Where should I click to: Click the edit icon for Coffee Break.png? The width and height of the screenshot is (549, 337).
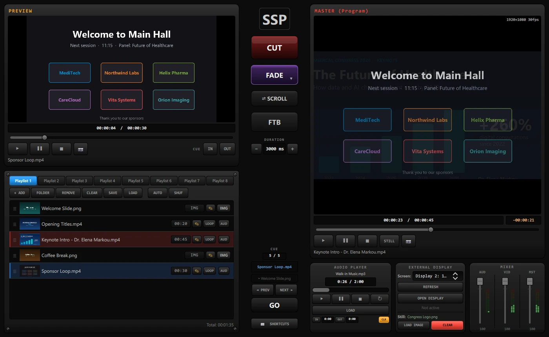click(x=211, y=255)
